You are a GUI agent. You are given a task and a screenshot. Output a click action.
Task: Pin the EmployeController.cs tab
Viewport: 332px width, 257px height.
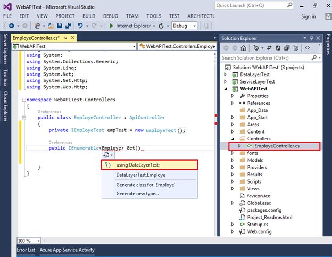pyautogui.click(x=65, y=38)
